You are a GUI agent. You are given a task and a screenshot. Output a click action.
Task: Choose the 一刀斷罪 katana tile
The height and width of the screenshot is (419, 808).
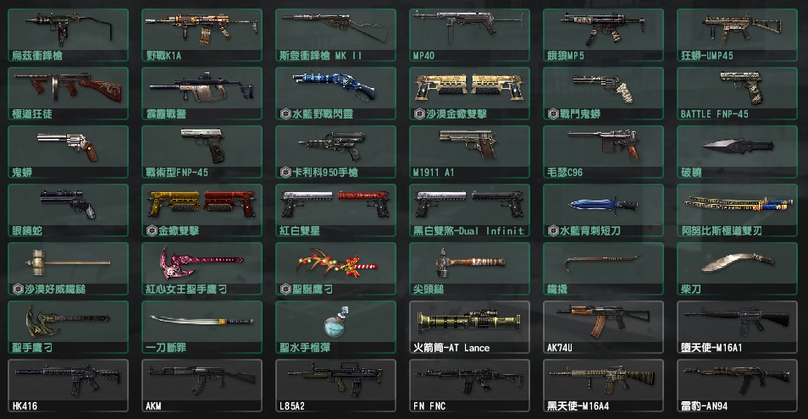coord(202,328)
